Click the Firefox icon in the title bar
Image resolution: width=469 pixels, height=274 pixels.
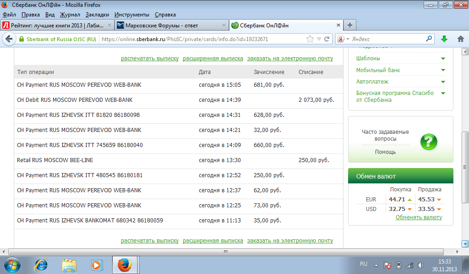click(5, 5)
